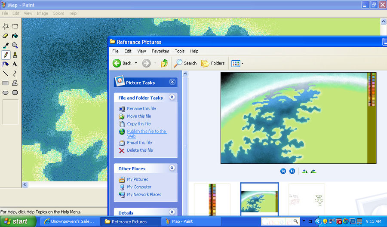Select the Eraser tool in Paint
This screenshot has width=387, height=227.
pyautogui.click(x=6, y=36)
